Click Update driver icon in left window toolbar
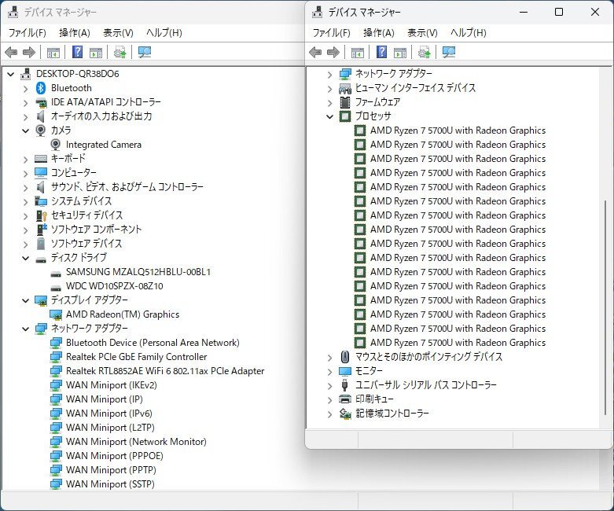 point(119,52)
